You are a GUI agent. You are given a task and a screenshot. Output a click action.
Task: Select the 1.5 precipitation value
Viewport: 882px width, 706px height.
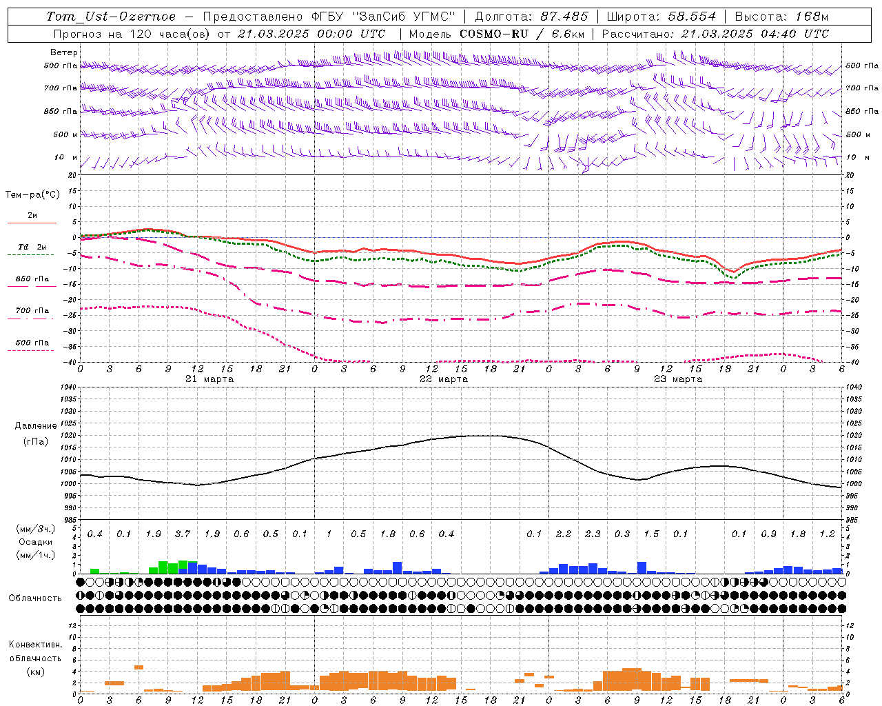point(651,534)
